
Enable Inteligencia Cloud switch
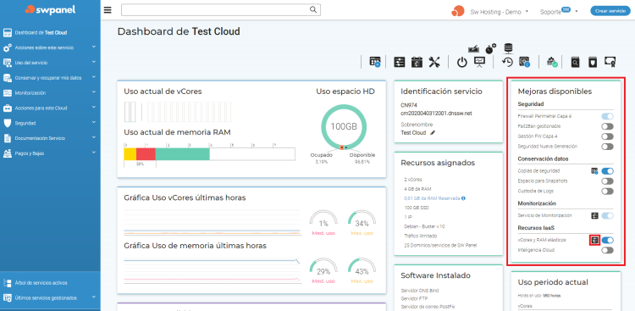[607, 250]
